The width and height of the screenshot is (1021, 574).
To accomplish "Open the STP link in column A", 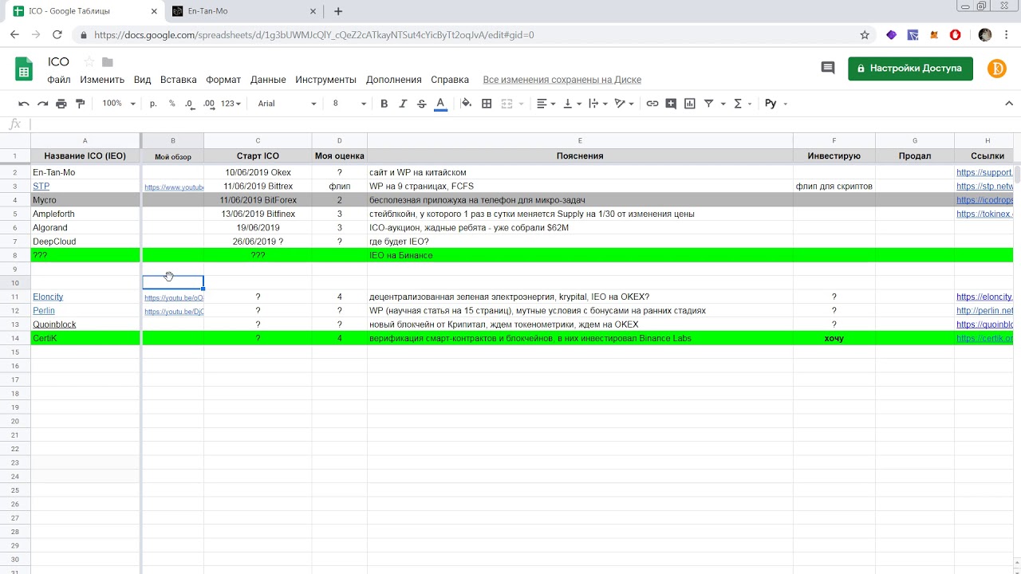I will pos(41,186).
